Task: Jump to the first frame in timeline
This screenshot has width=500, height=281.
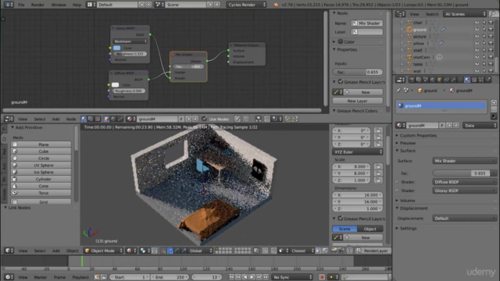Action: point(231,277)
